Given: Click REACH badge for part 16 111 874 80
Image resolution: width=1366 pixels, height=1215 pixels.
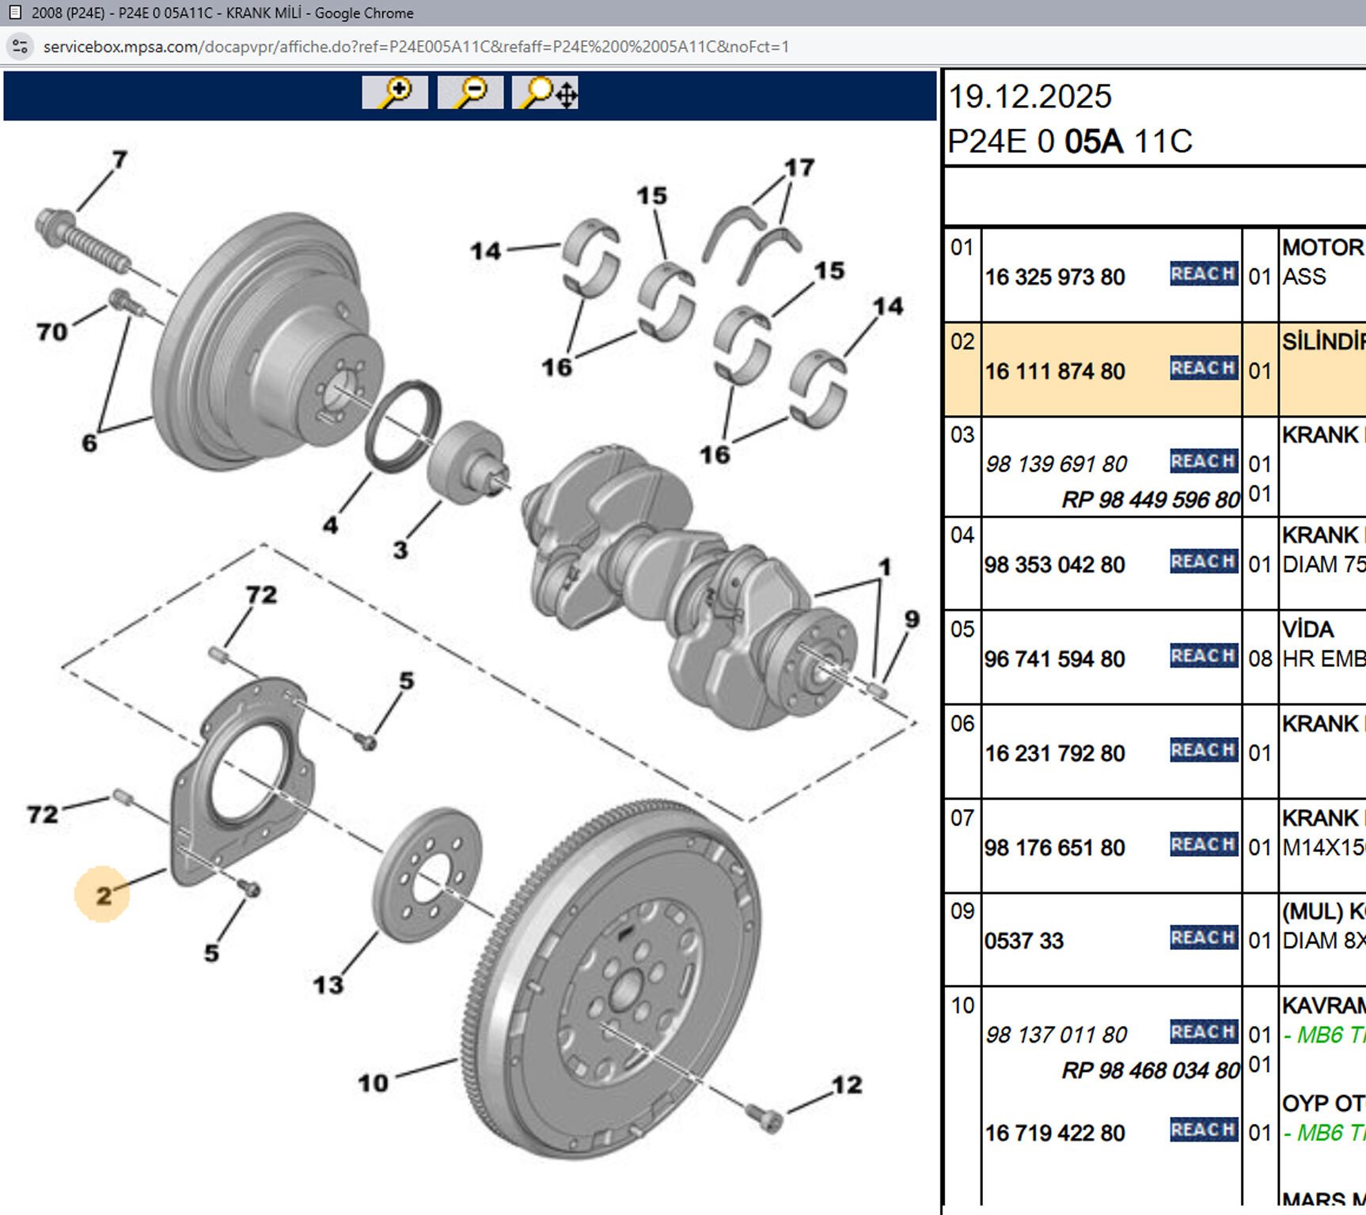Looking at the screenshot, I should pos(1203,368).
